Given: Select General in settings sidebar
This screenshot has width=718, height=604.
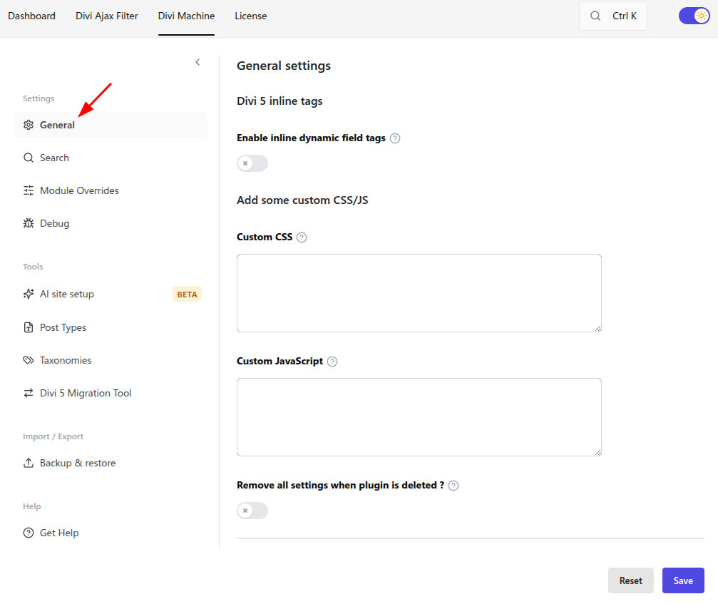Looking at the screenshot, I should [x=111, y=125].
